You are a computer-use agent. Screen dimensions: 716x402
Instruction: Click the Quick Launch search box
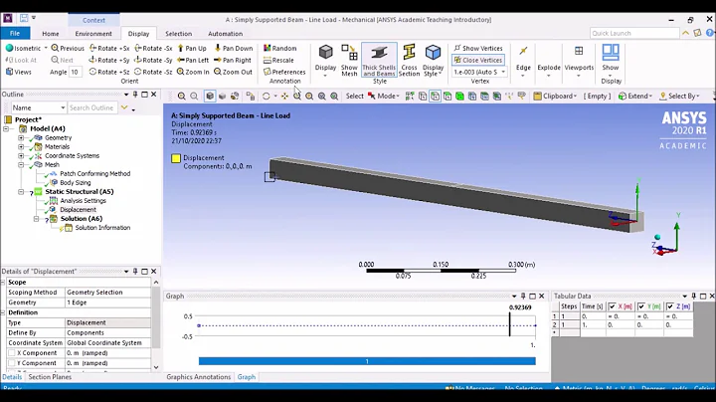[633, 34]
